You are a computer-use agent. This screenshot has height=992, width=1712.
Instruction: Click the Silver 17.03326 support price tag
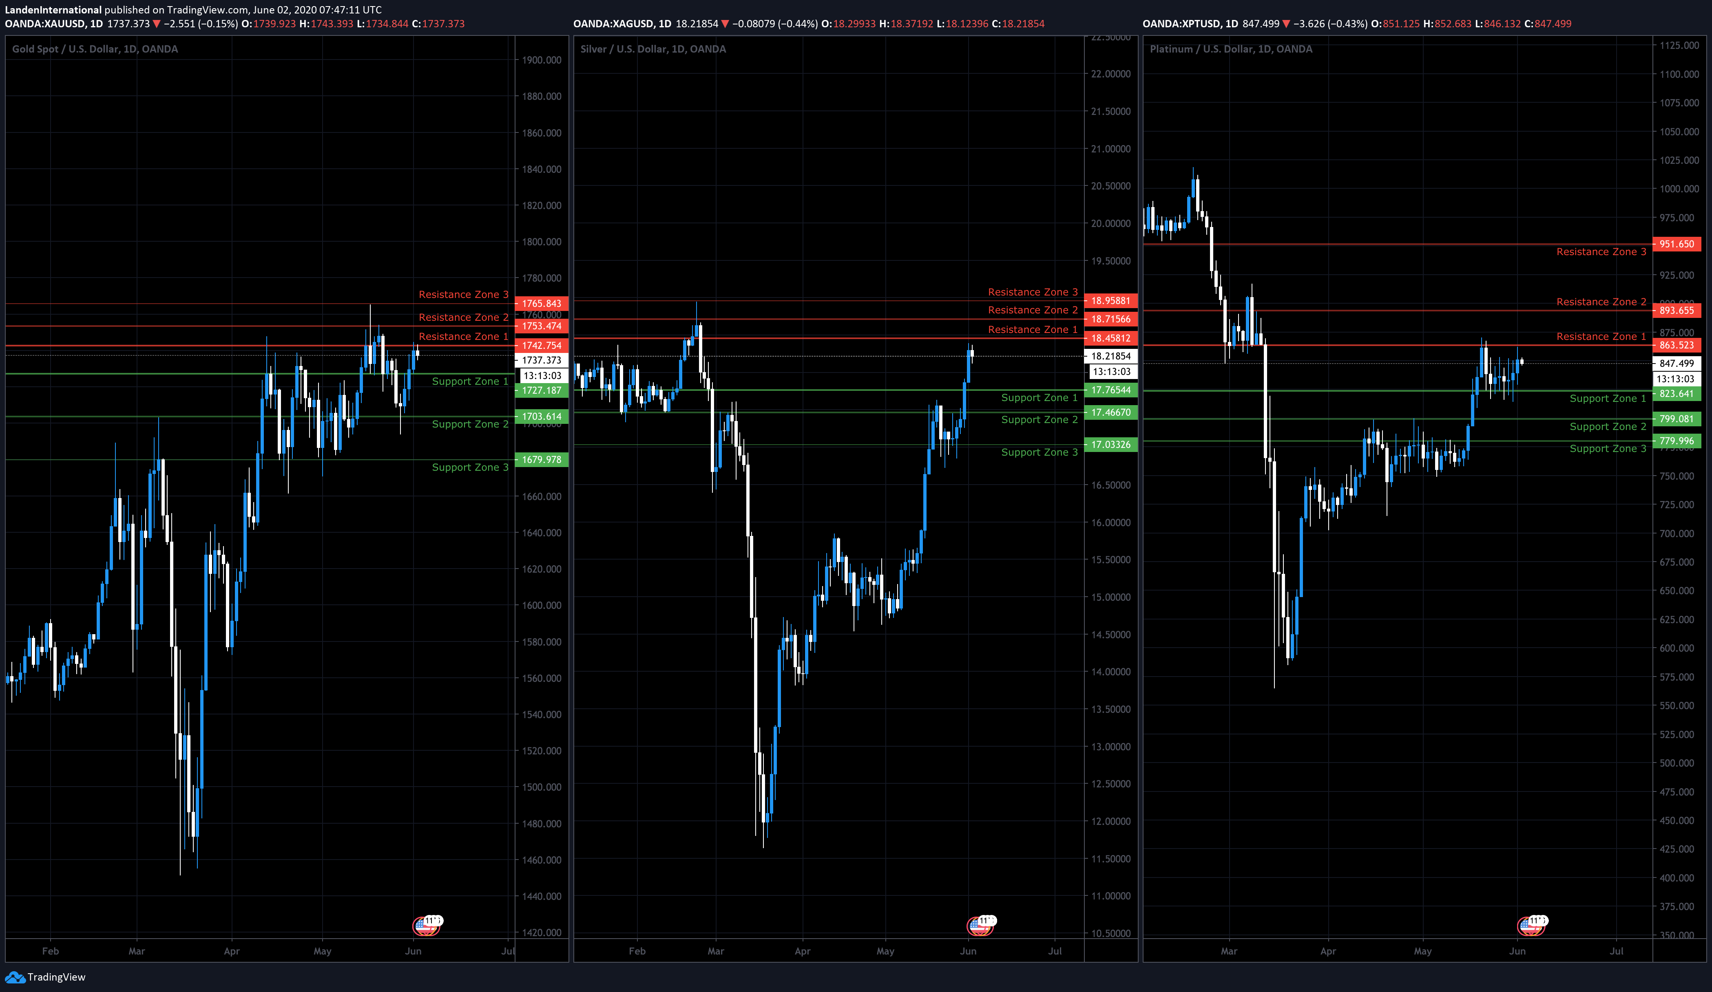tap(1111, 445)
